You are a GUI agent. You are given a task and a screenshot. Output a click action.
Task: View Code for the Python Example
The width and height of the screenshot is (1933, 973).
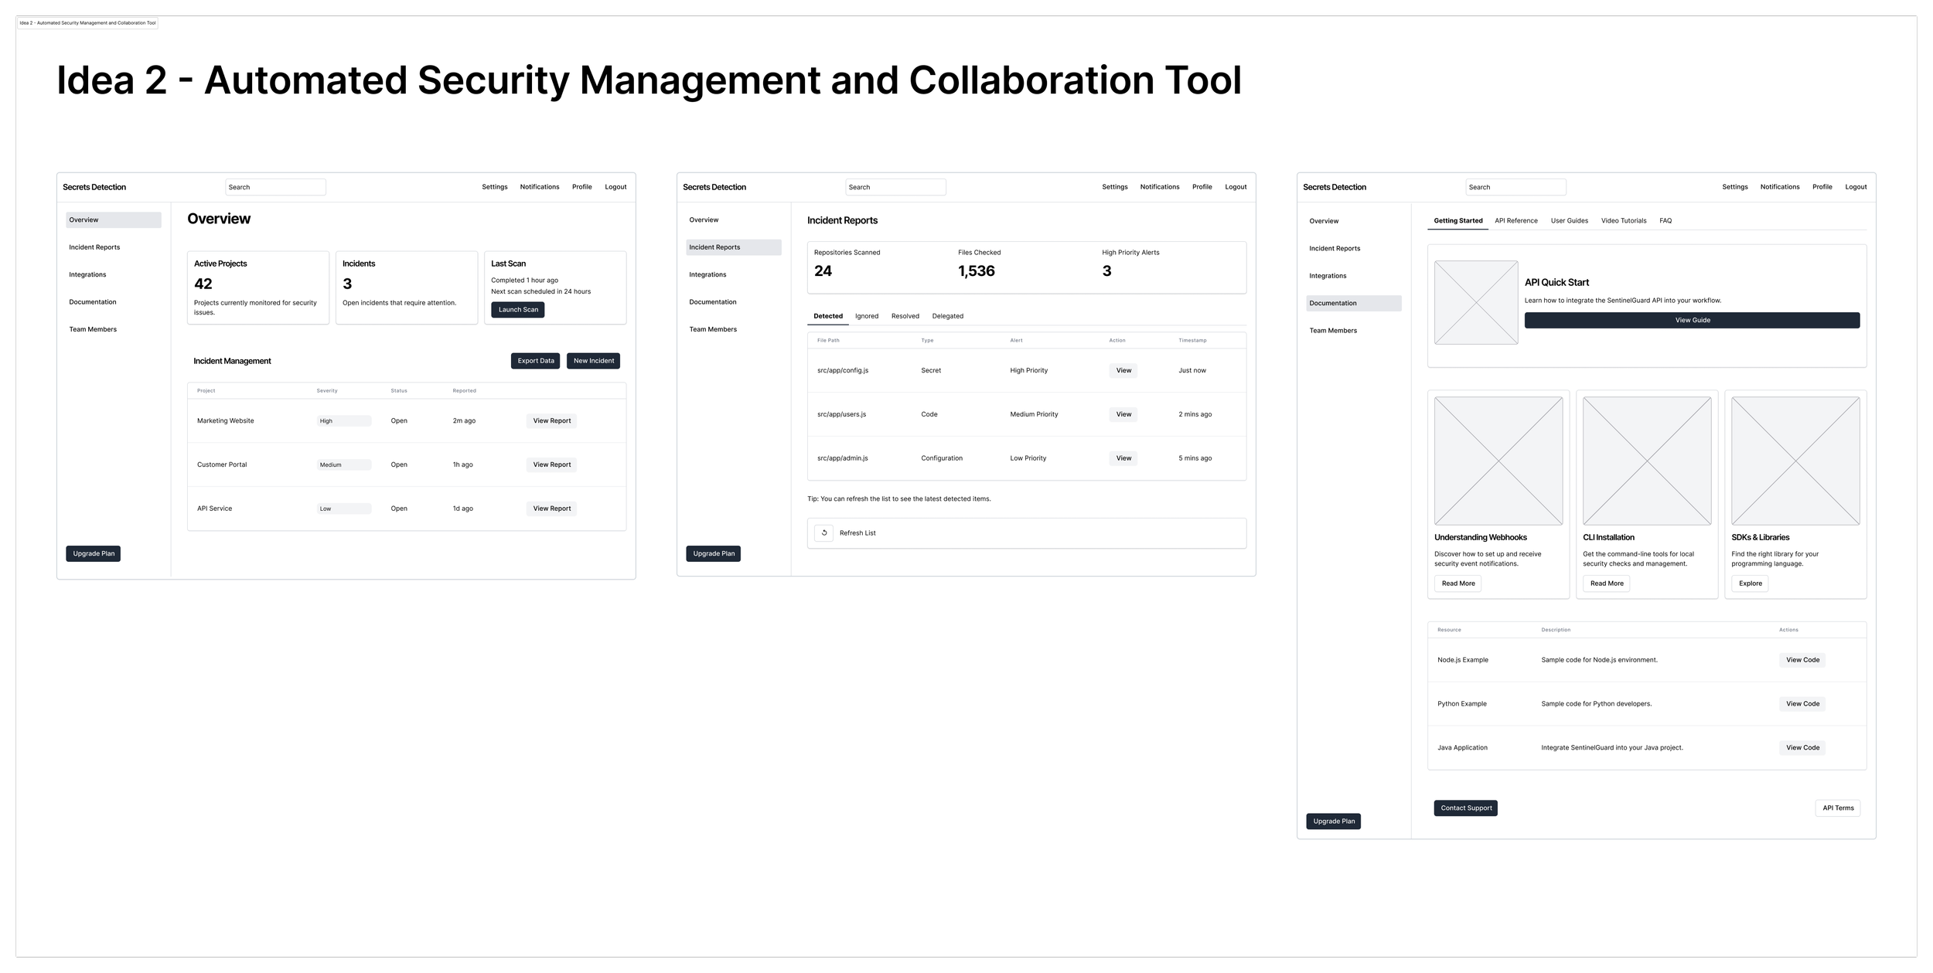[x=1802, y=703]
